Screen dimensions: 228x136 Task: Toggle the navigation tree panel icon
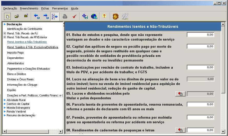tap(54, 16)
